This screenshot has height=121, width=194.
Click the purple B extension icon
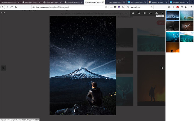coord(119,7)
